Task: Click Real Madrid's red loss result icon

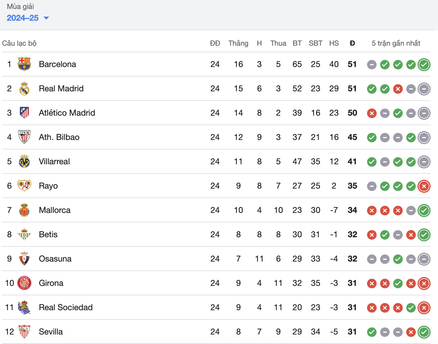Action: tap(398, 89)
